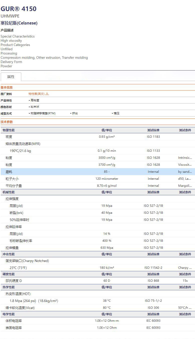This screenshot has height=339, width=195.
Task: Click the 热学性能 table header
Action: [x=9, y=287]
